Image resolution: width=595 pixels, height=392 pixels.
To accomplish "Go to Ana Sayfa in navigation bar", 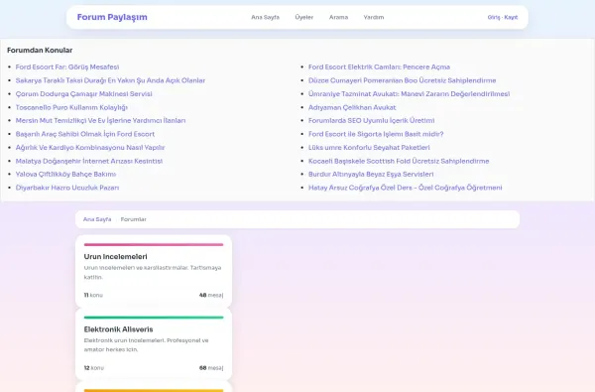I will 265,17.
